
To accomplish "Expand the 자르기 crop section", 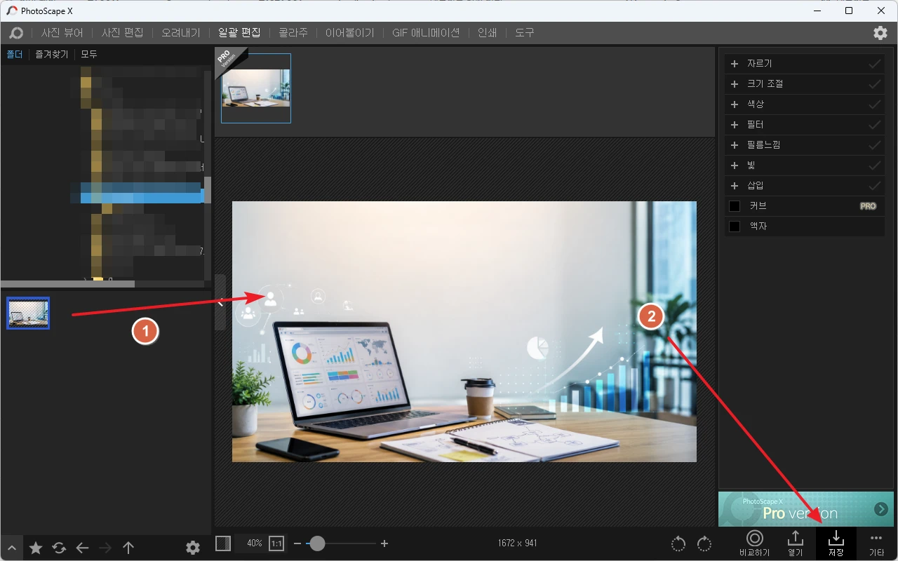I will [735, 64].
